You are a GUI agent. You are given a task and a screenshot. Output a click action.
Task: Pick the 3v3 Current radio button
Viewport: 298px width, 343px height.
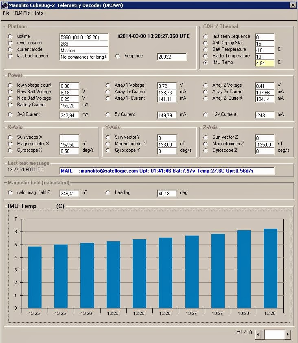[x=10, y=115]
